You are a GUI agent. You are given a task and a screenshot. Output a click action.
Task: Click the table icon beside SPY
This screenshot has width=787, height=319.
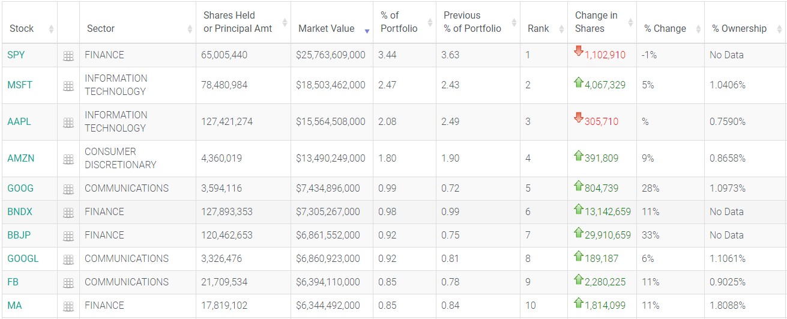point(68,55)
